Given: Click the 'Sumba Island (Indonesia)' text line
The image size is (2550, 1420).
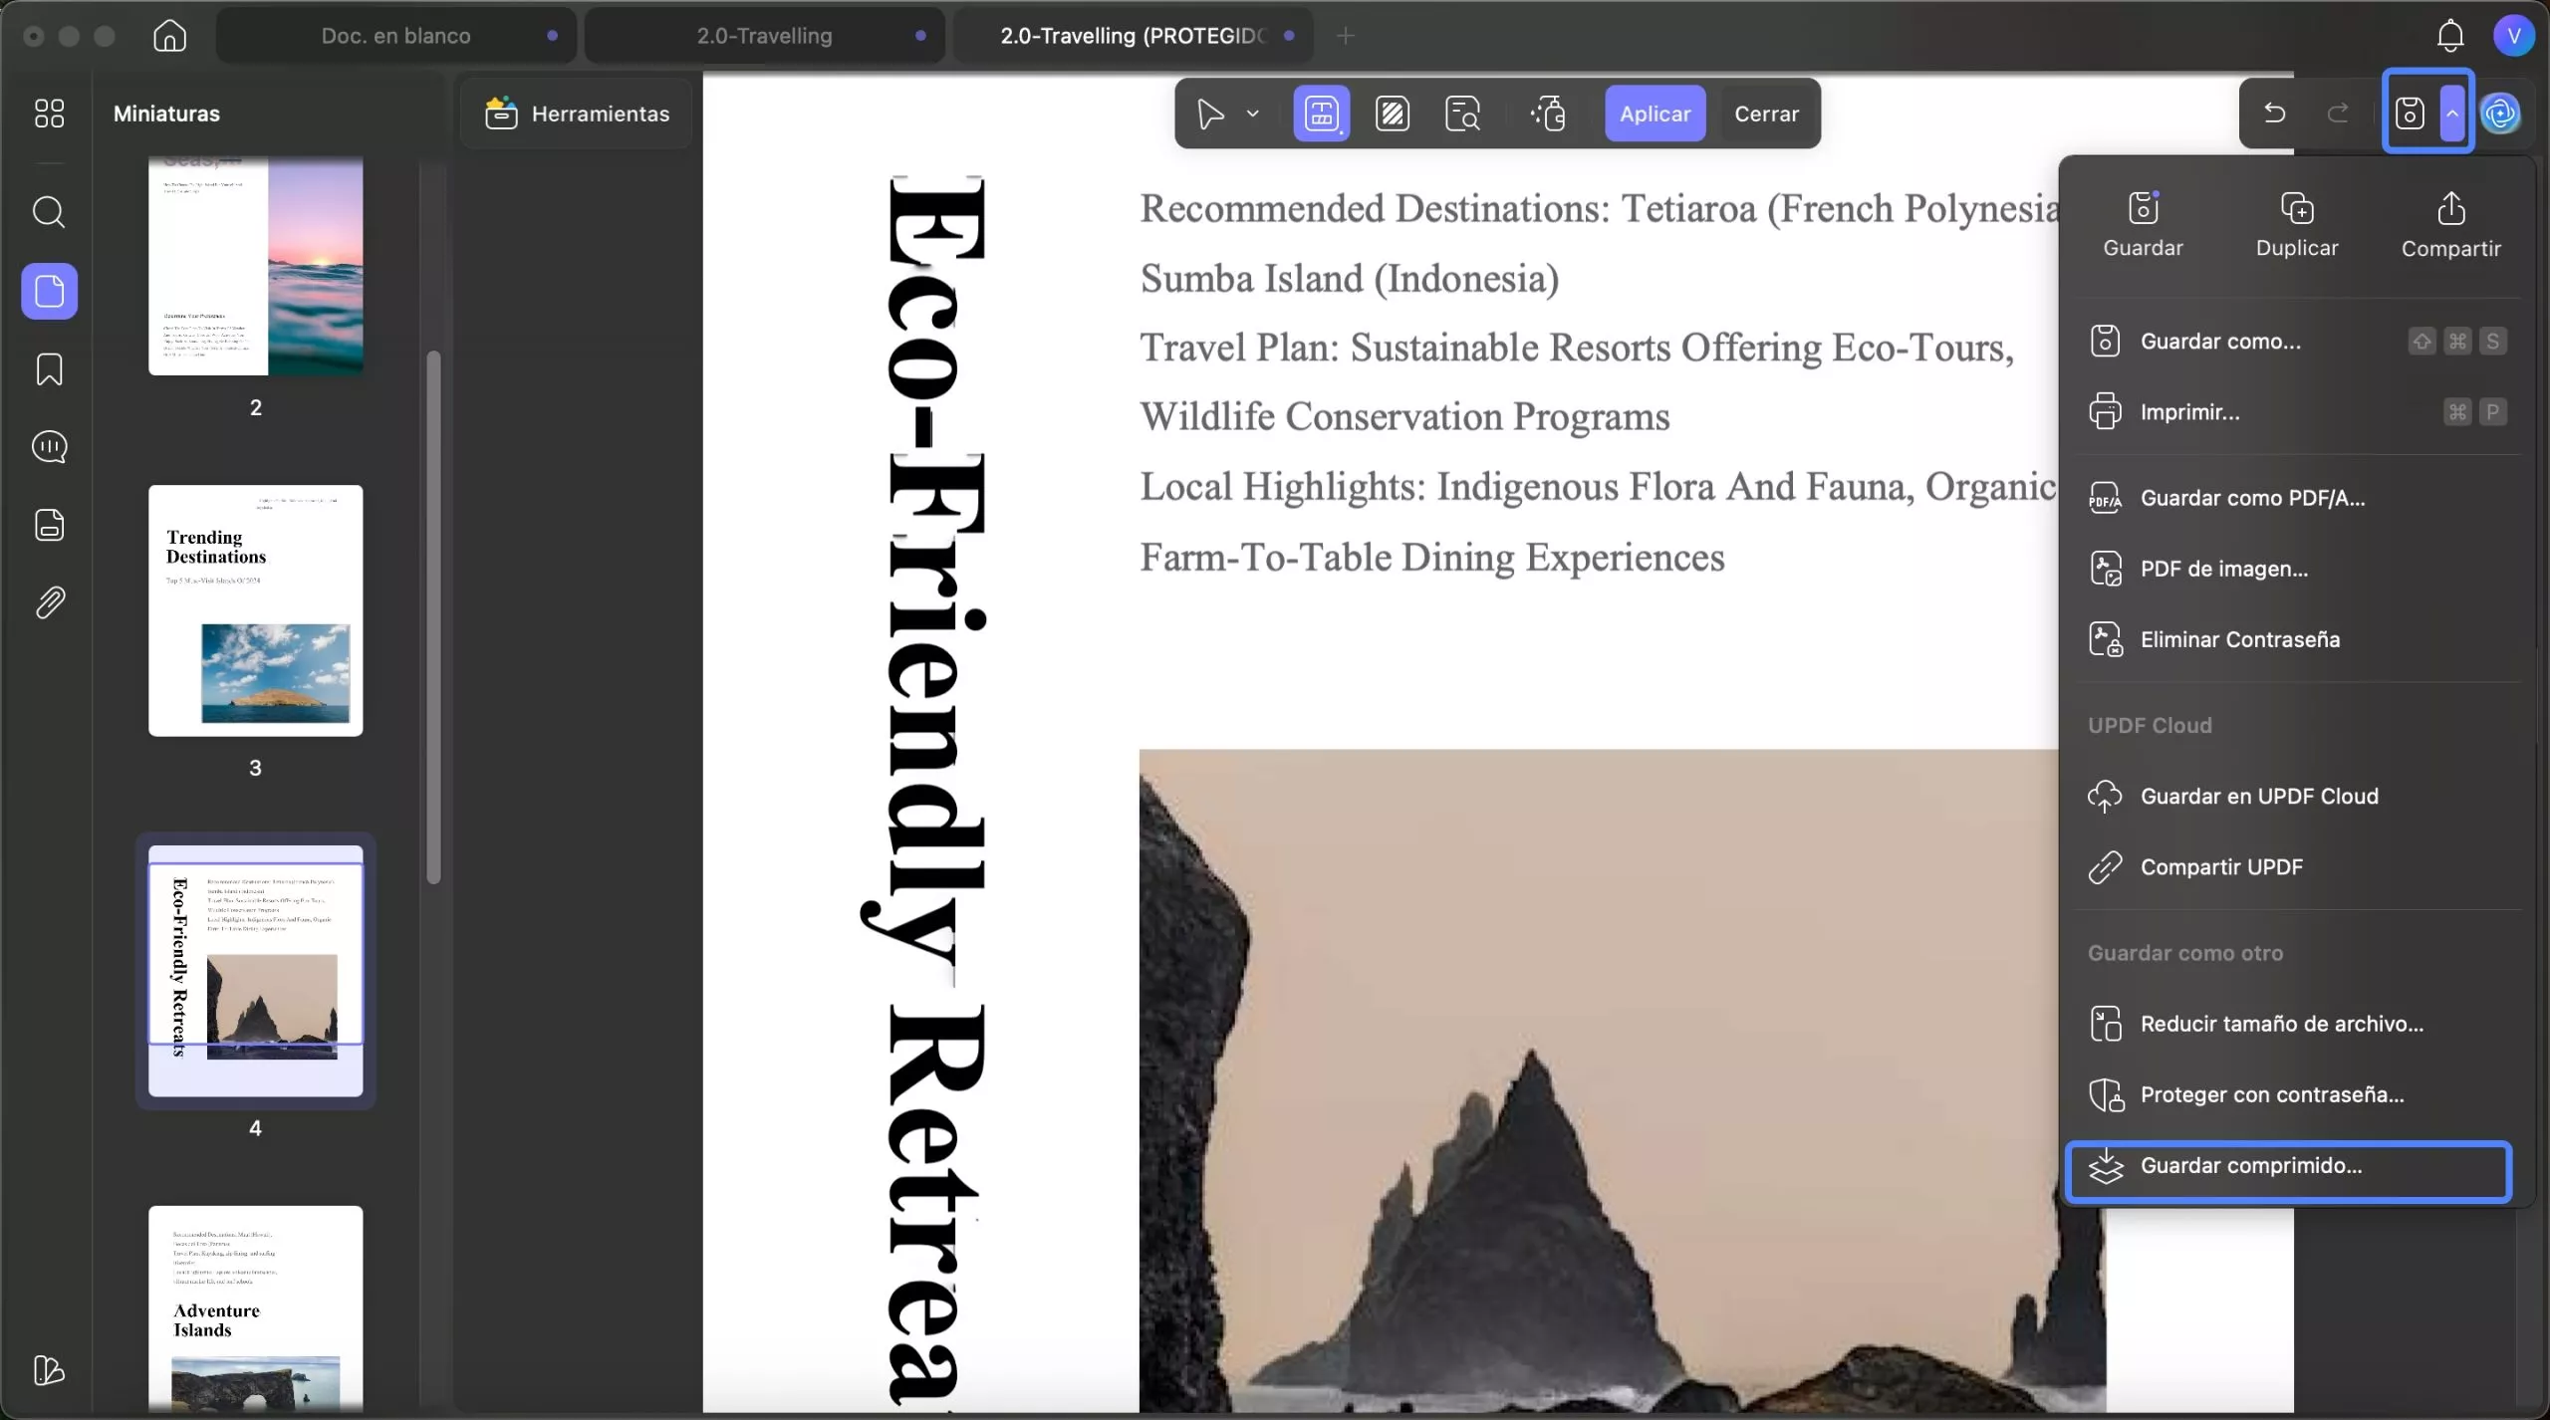Looking at the screenshot, I should click(1349, 279).
